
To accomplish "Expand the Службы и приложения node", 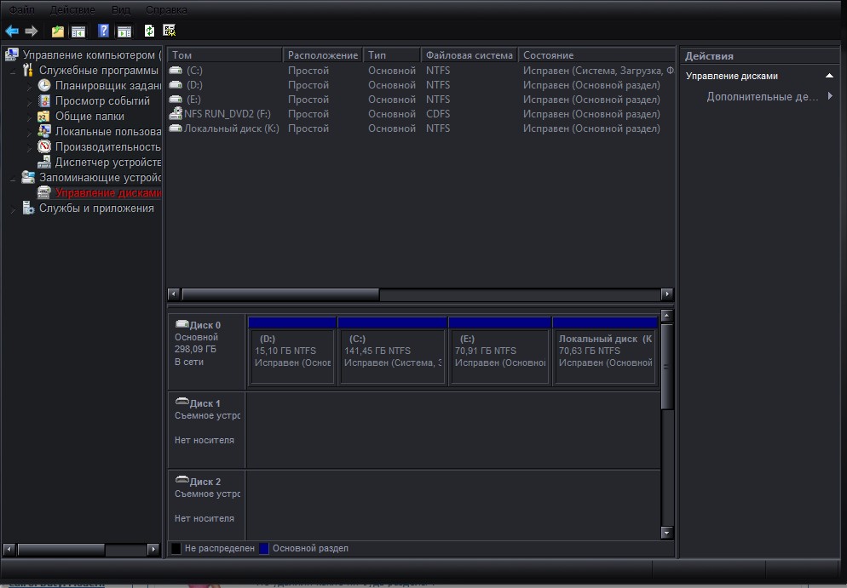I will click(x=13, y=208).
